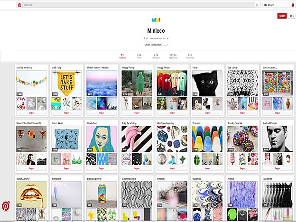
Task: Follow the craft / diy board
Action: 66,113
